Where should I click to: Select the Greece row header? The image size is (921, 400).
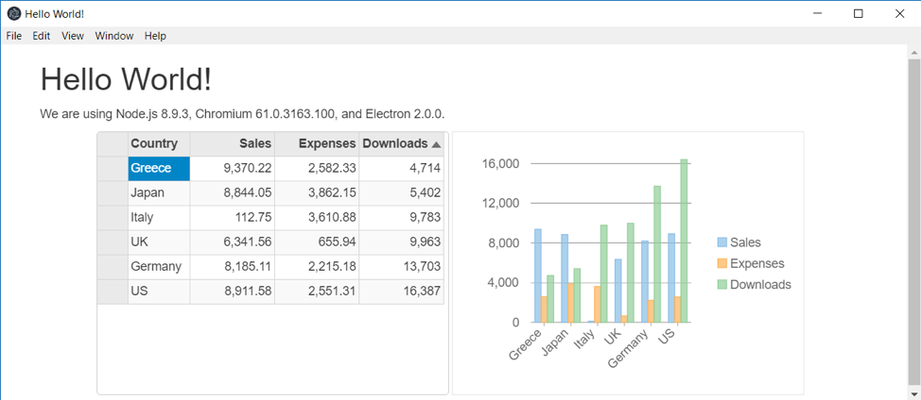coord(113,169)
